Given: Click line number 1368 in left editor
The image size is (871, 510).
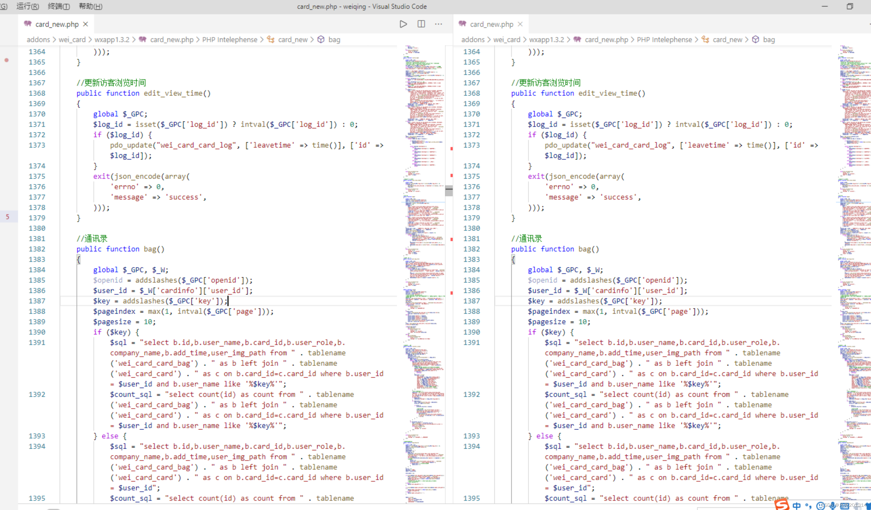Looking at the screenshot, I should [x=37, y=93].
